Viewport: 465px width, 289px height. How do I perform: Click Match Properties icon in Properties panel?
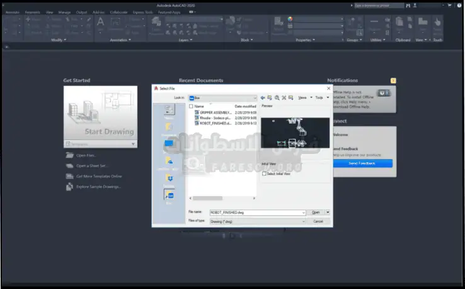coord(278,21)
